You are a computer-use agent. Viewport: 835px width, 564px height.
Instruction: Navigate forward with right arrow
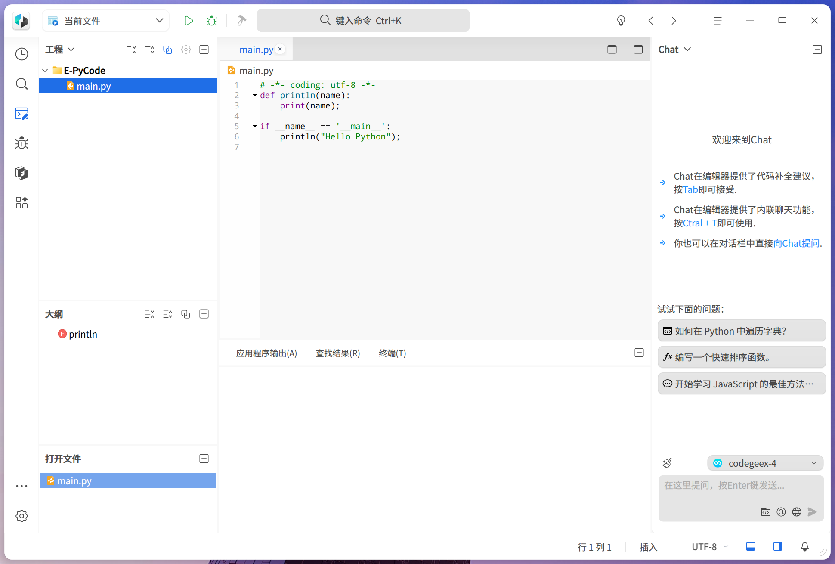(x=674, y=21)
